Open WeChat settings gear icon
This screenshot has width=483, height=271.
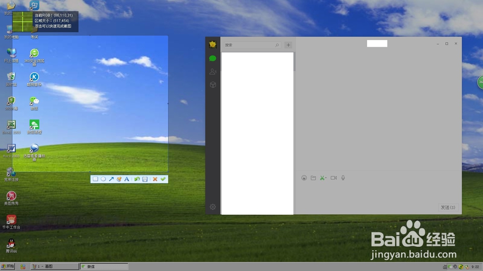pos(213,207)
